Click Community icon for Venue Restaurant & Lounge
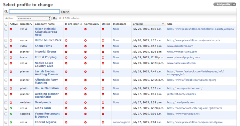The width and height of the screenshot is (240, 126). 85,114
